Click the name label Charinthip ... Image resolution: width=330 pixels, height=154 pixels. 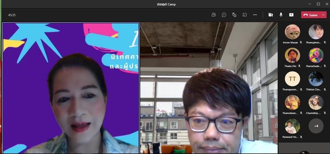[x=313, y=113]
